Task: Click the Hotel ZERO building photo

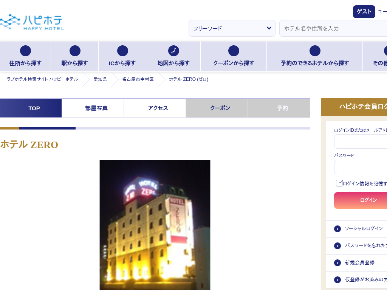Action: click(155, 225)
